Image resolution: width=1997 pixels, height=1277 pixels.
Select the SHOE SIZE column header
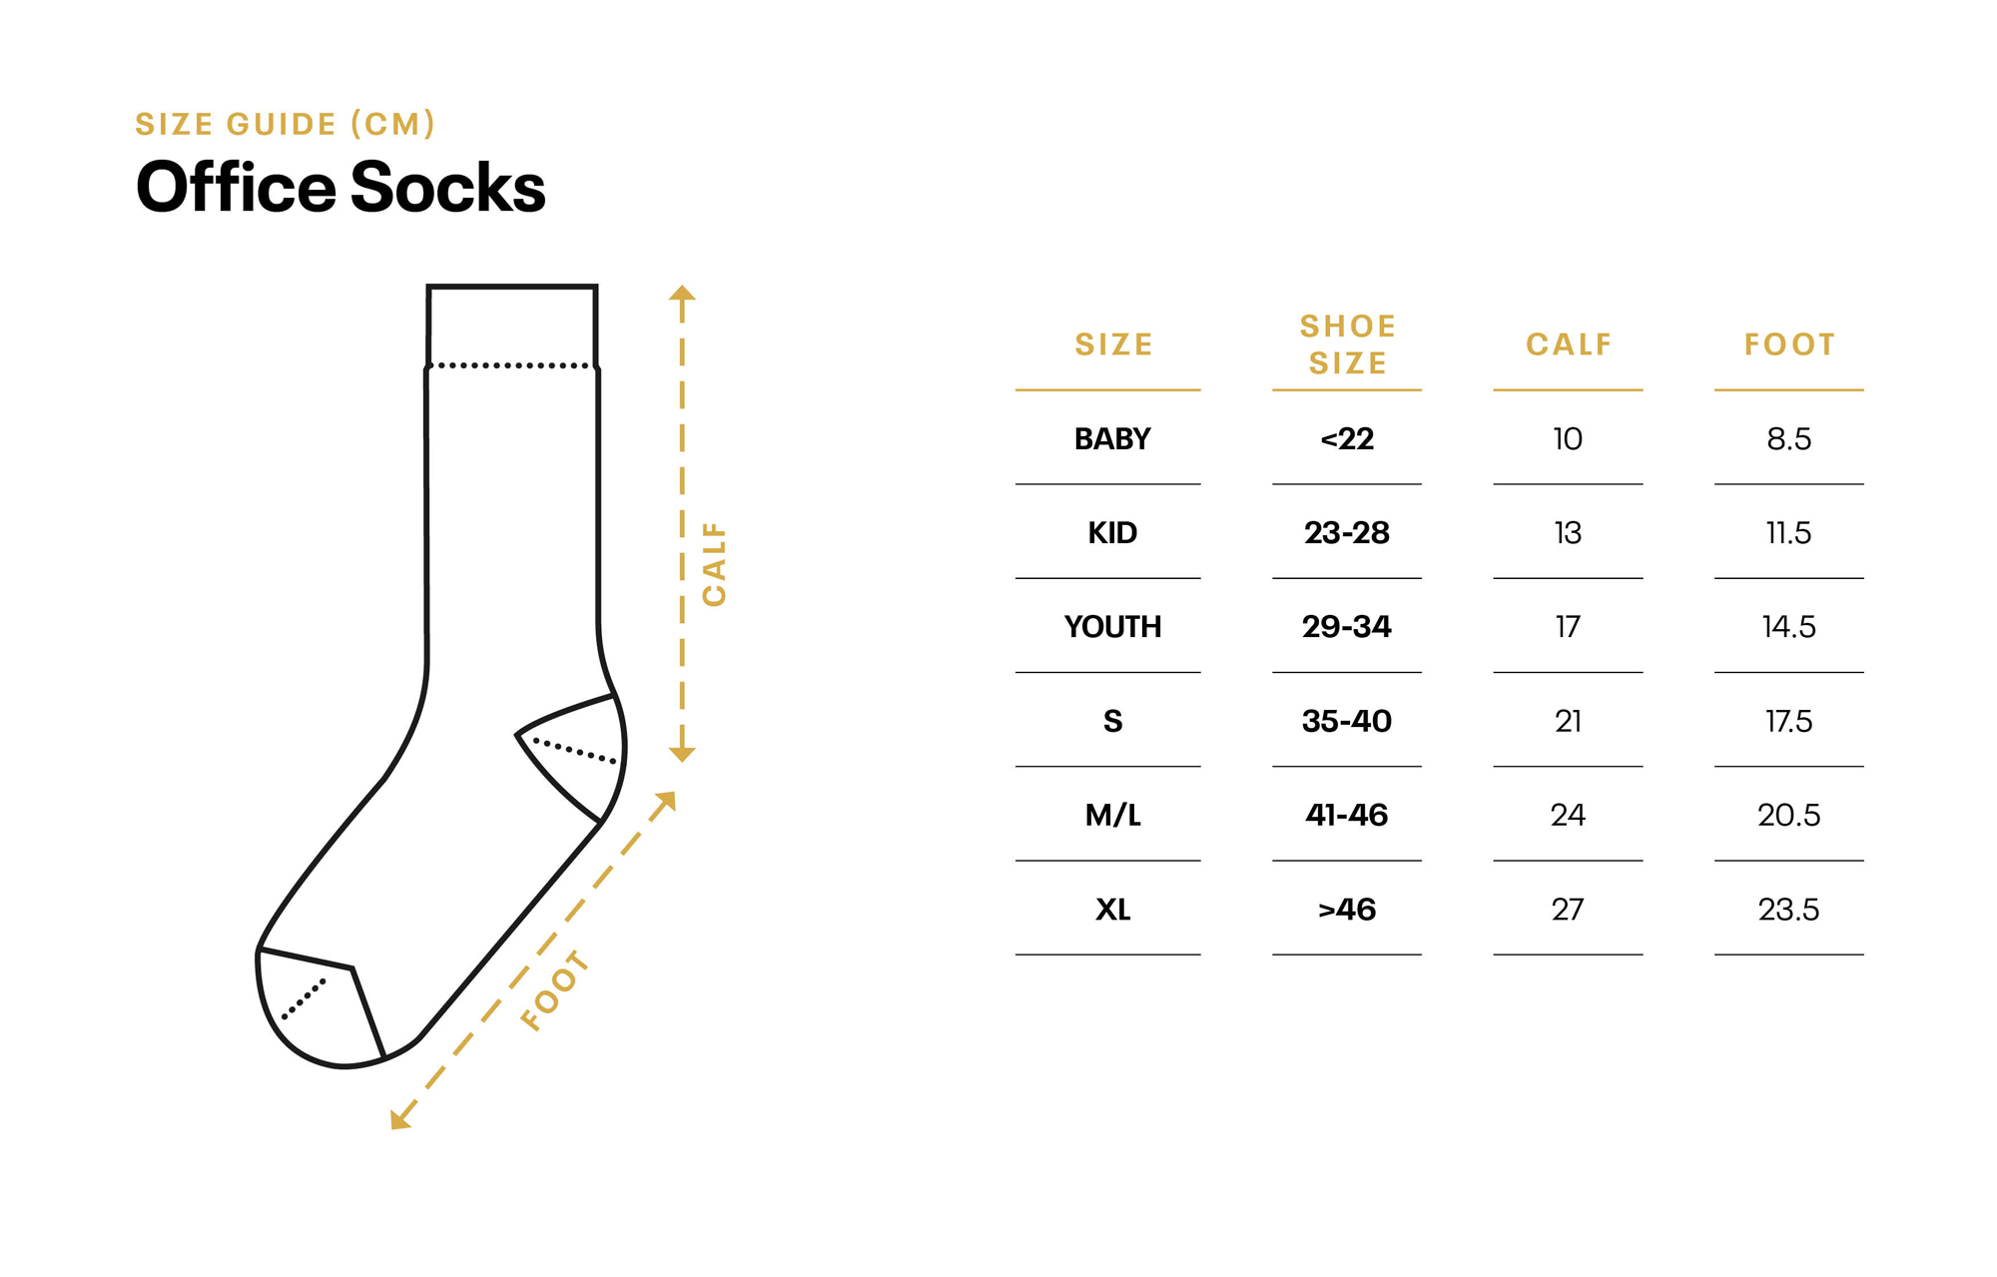[1347, 344]
